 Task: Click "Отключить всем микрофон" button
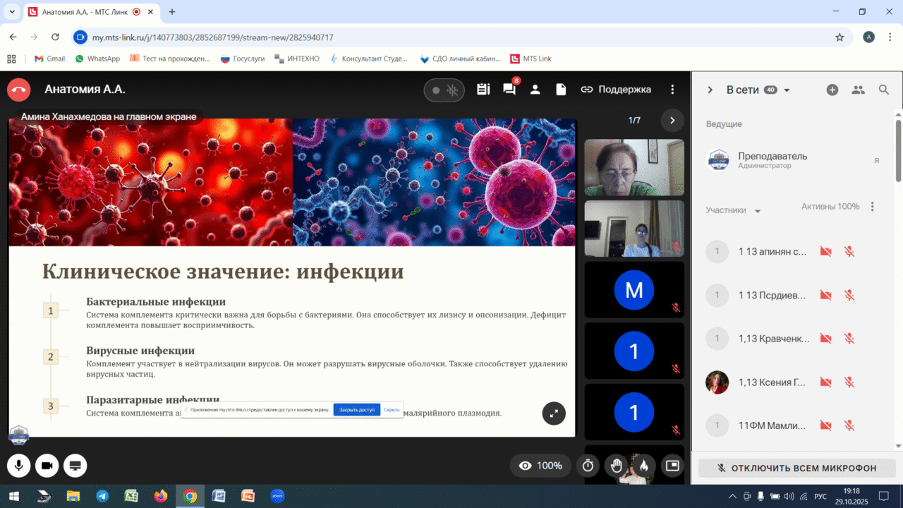[796, 468]
